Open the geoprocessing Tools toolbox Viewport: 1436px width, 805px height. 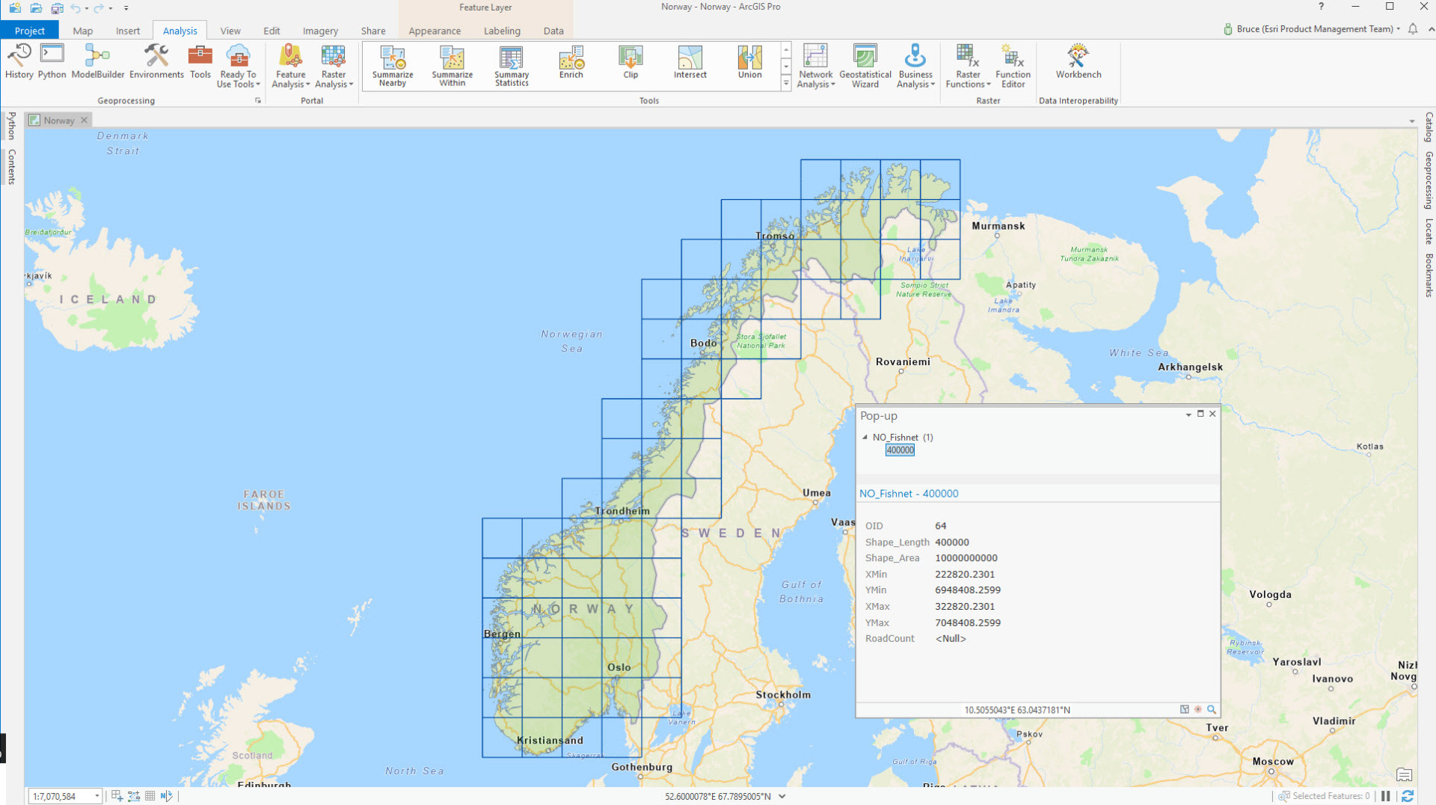point(200,61)
